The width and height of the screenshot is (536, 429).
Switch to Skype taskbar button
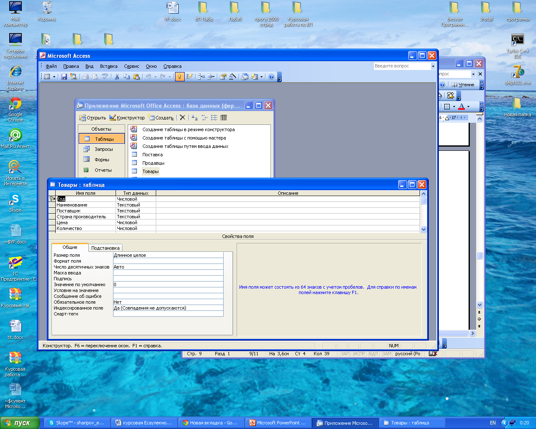77,423
